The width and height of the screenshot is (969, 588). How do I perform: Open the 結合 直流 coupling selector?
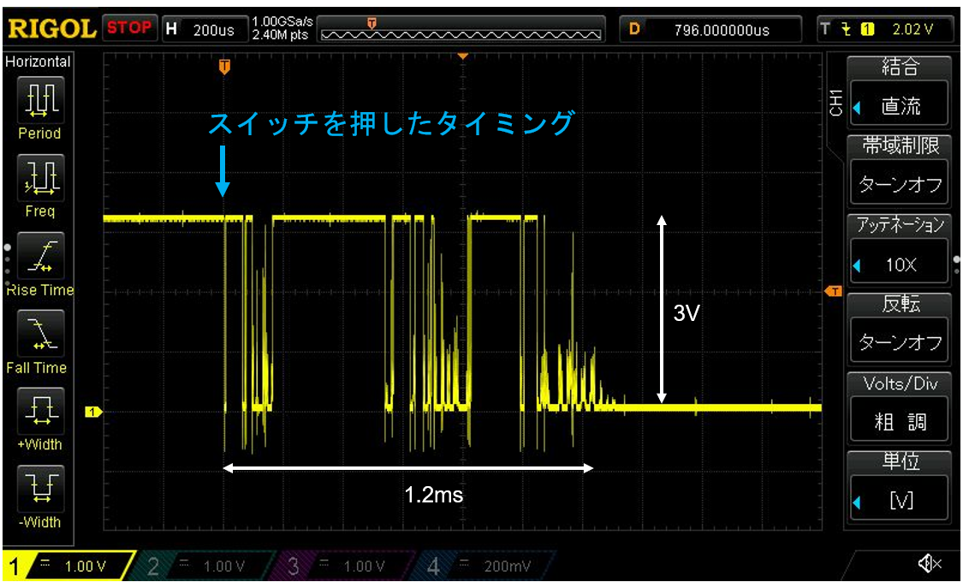click(x=900, y=105)
